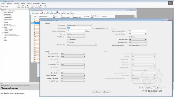Open the Channel bandwidth dropdown

73,54
